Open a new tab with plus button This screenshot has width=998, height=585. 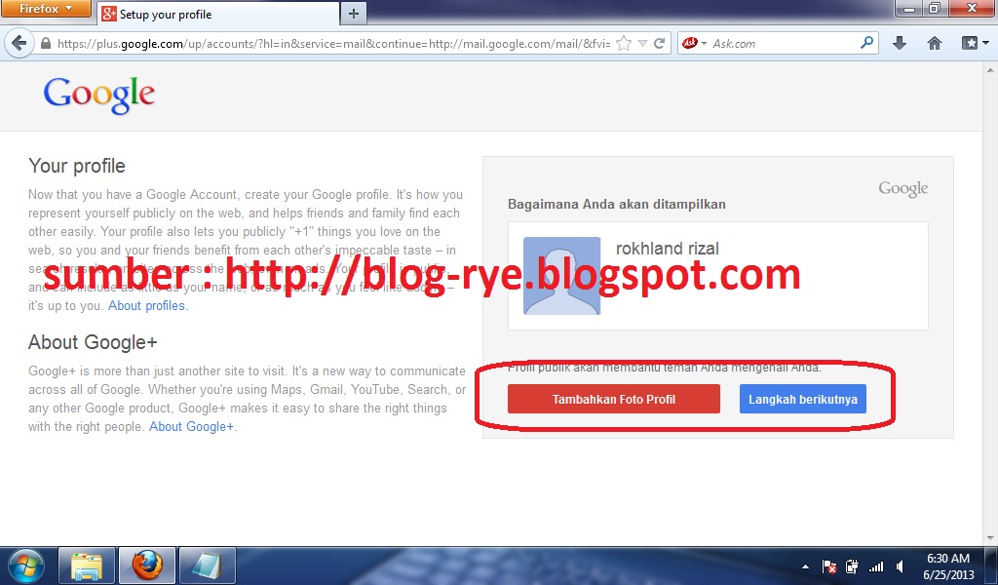(354, 14)
